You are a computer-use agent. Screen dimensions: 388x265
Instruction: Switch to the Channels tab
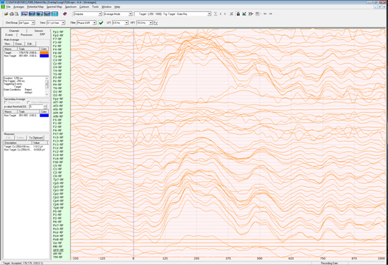click(14, 31)
